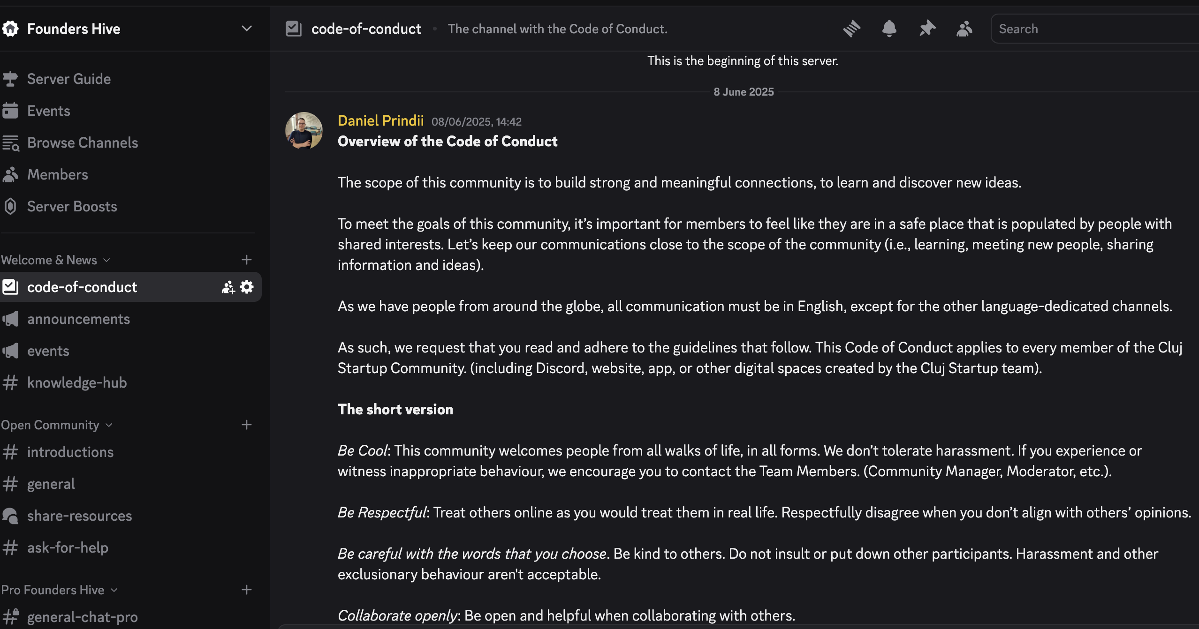The width and height of the screenshot is (1199, 629).
Task: Add a channel to Welcome & News
Action: (247, 260)
